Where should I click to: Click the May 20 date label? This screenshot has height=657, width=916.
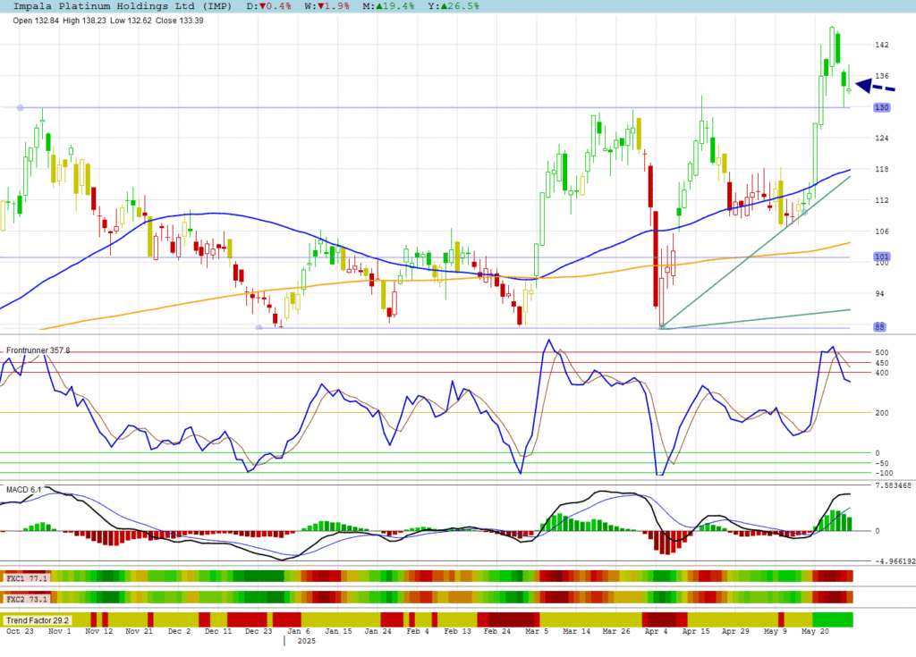pyautogui.click(x=815, y=631)
